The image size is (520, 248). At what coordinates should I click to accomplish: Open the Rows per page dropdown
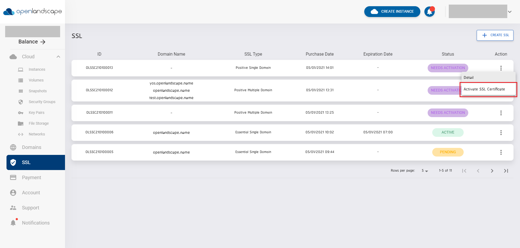[425, 171]
